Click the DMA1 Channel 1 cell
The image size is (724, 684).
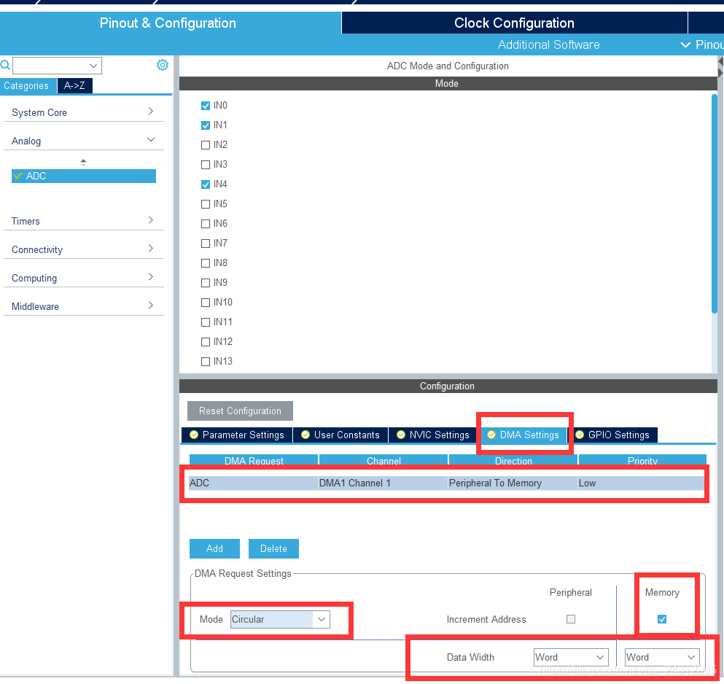tap(384, 483)
